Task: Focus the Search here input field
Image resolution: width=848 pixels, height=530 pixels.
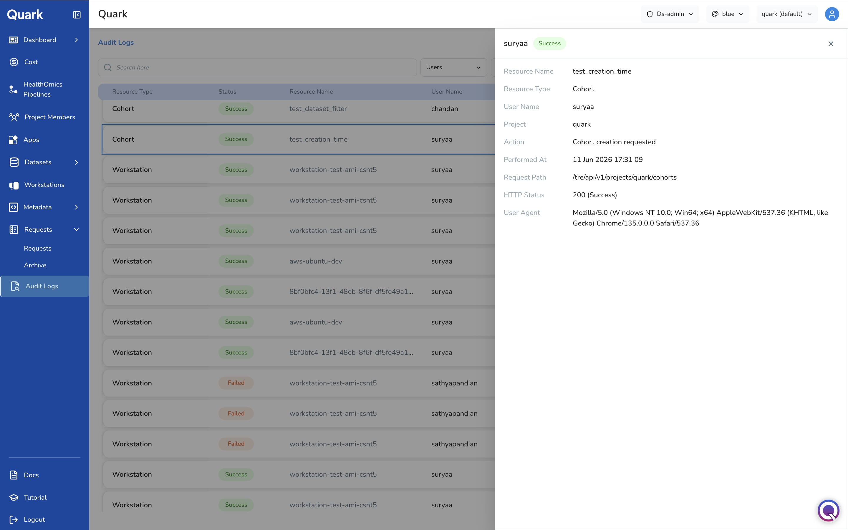Action: coord(257,67)
